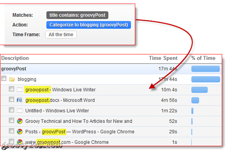Select the groovyPost project header row
Image resolution: width=228 pixels, height=152 pixels.
[x=111, y=69]
